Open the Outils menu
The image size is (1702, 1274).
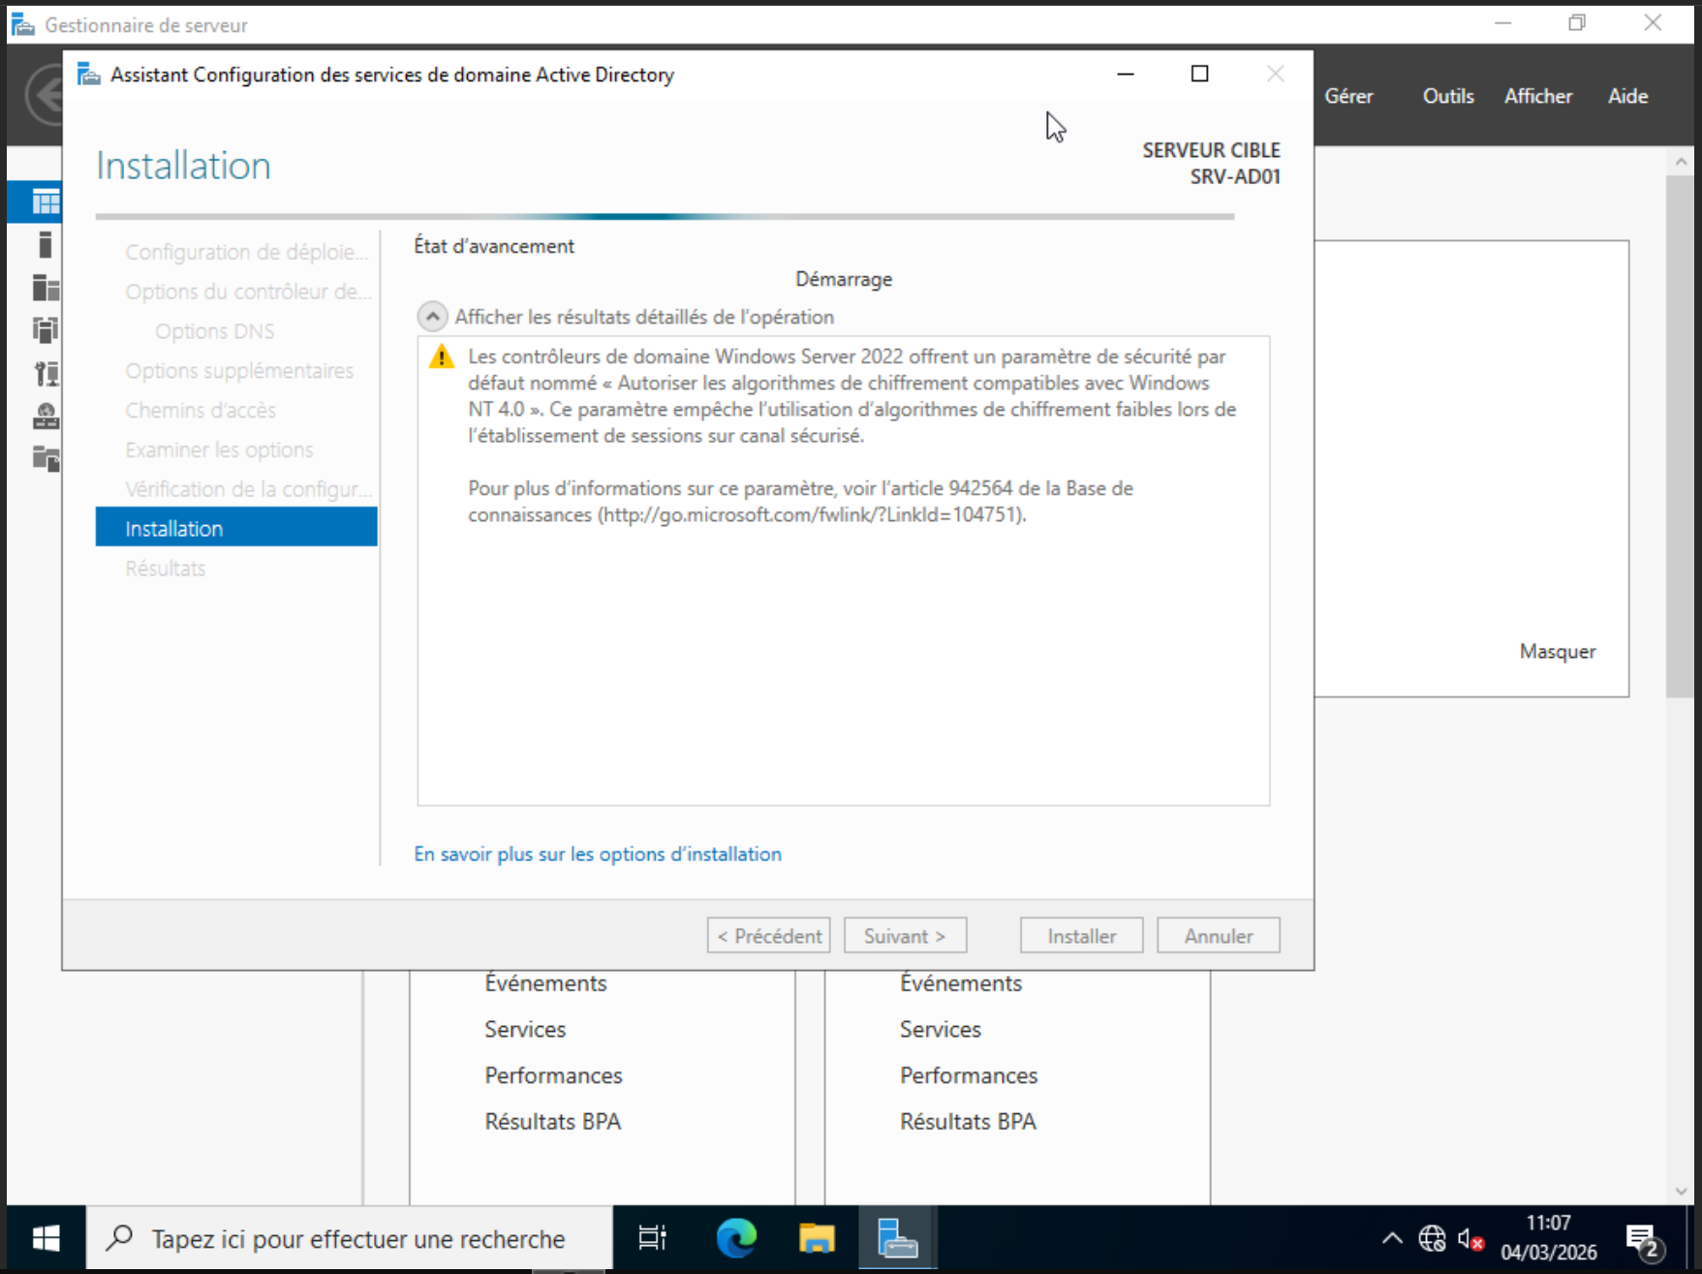click(1447, 96)
